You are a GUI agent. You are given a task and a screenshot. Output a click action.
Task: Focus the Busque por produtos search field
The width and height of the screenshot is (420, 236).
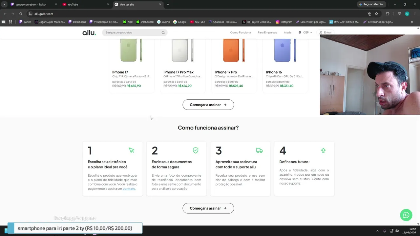pos(135,32)
